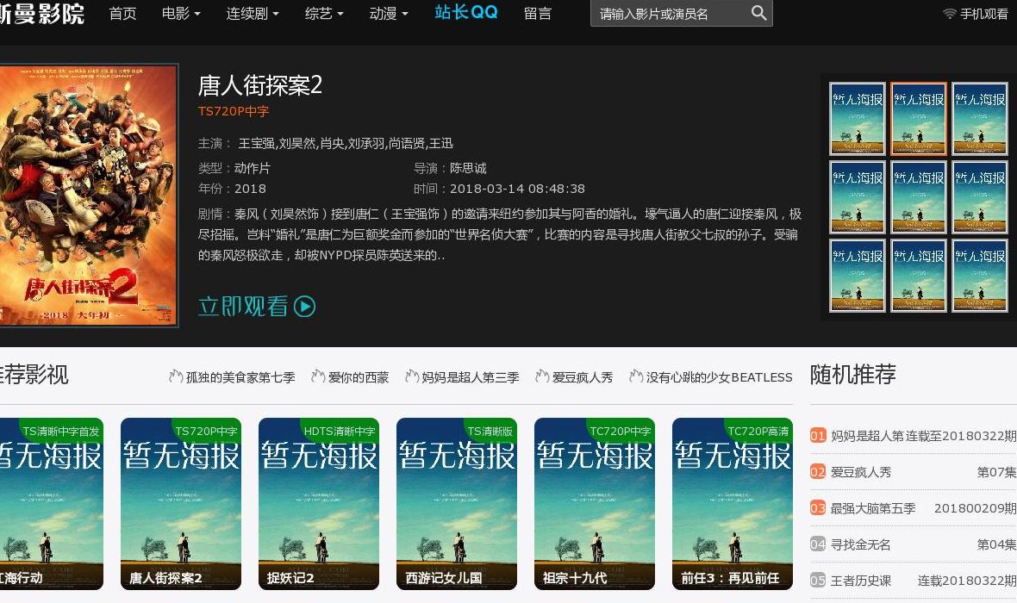The image size is (1017, 603).
Task: Open the 唐人街探案2 title heading
Action: (x=260, y=85)
